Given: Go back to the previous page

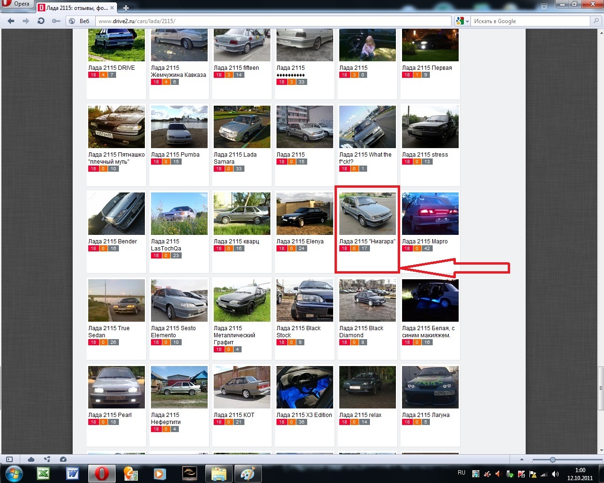Looking at the screenshot, I should [11, 21].
